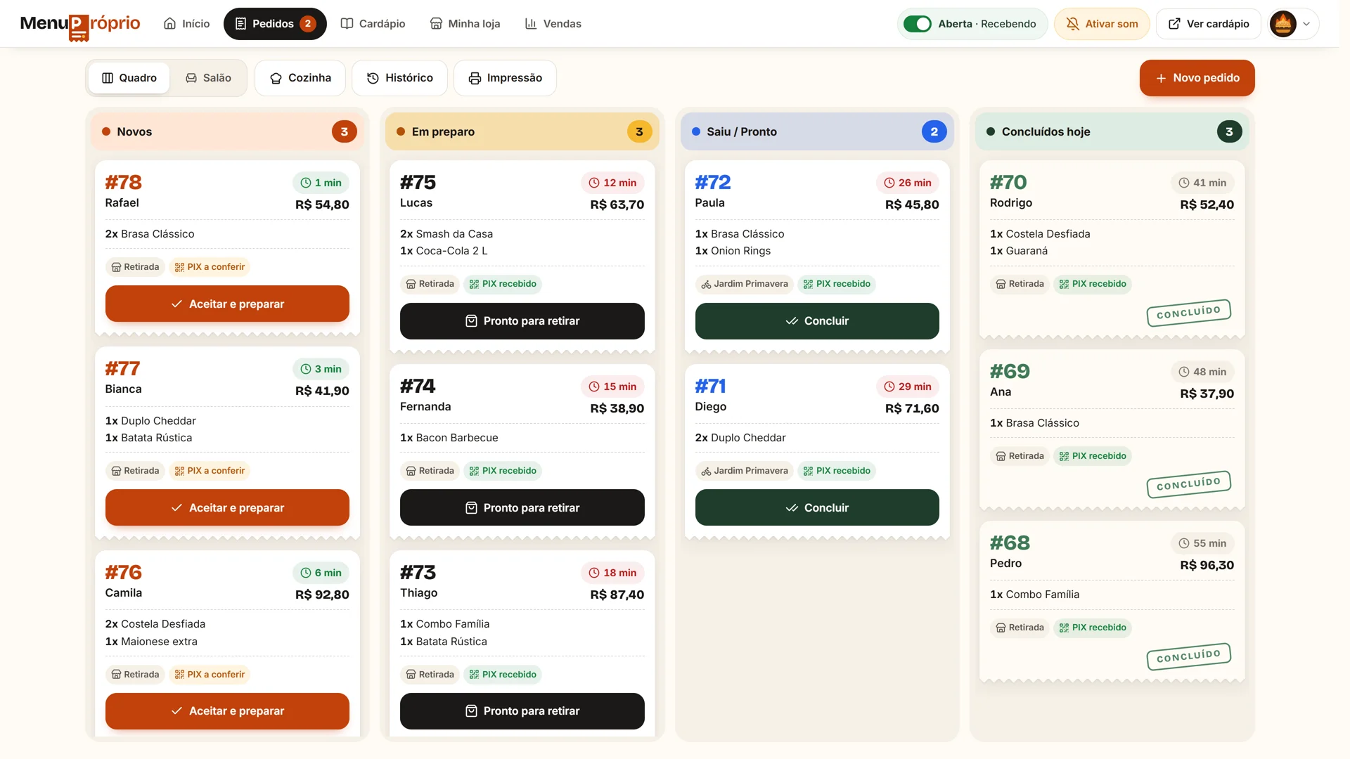Click the Novos column count badge
Viewport: 1350px width, 759px height.
tap(345, 131)
